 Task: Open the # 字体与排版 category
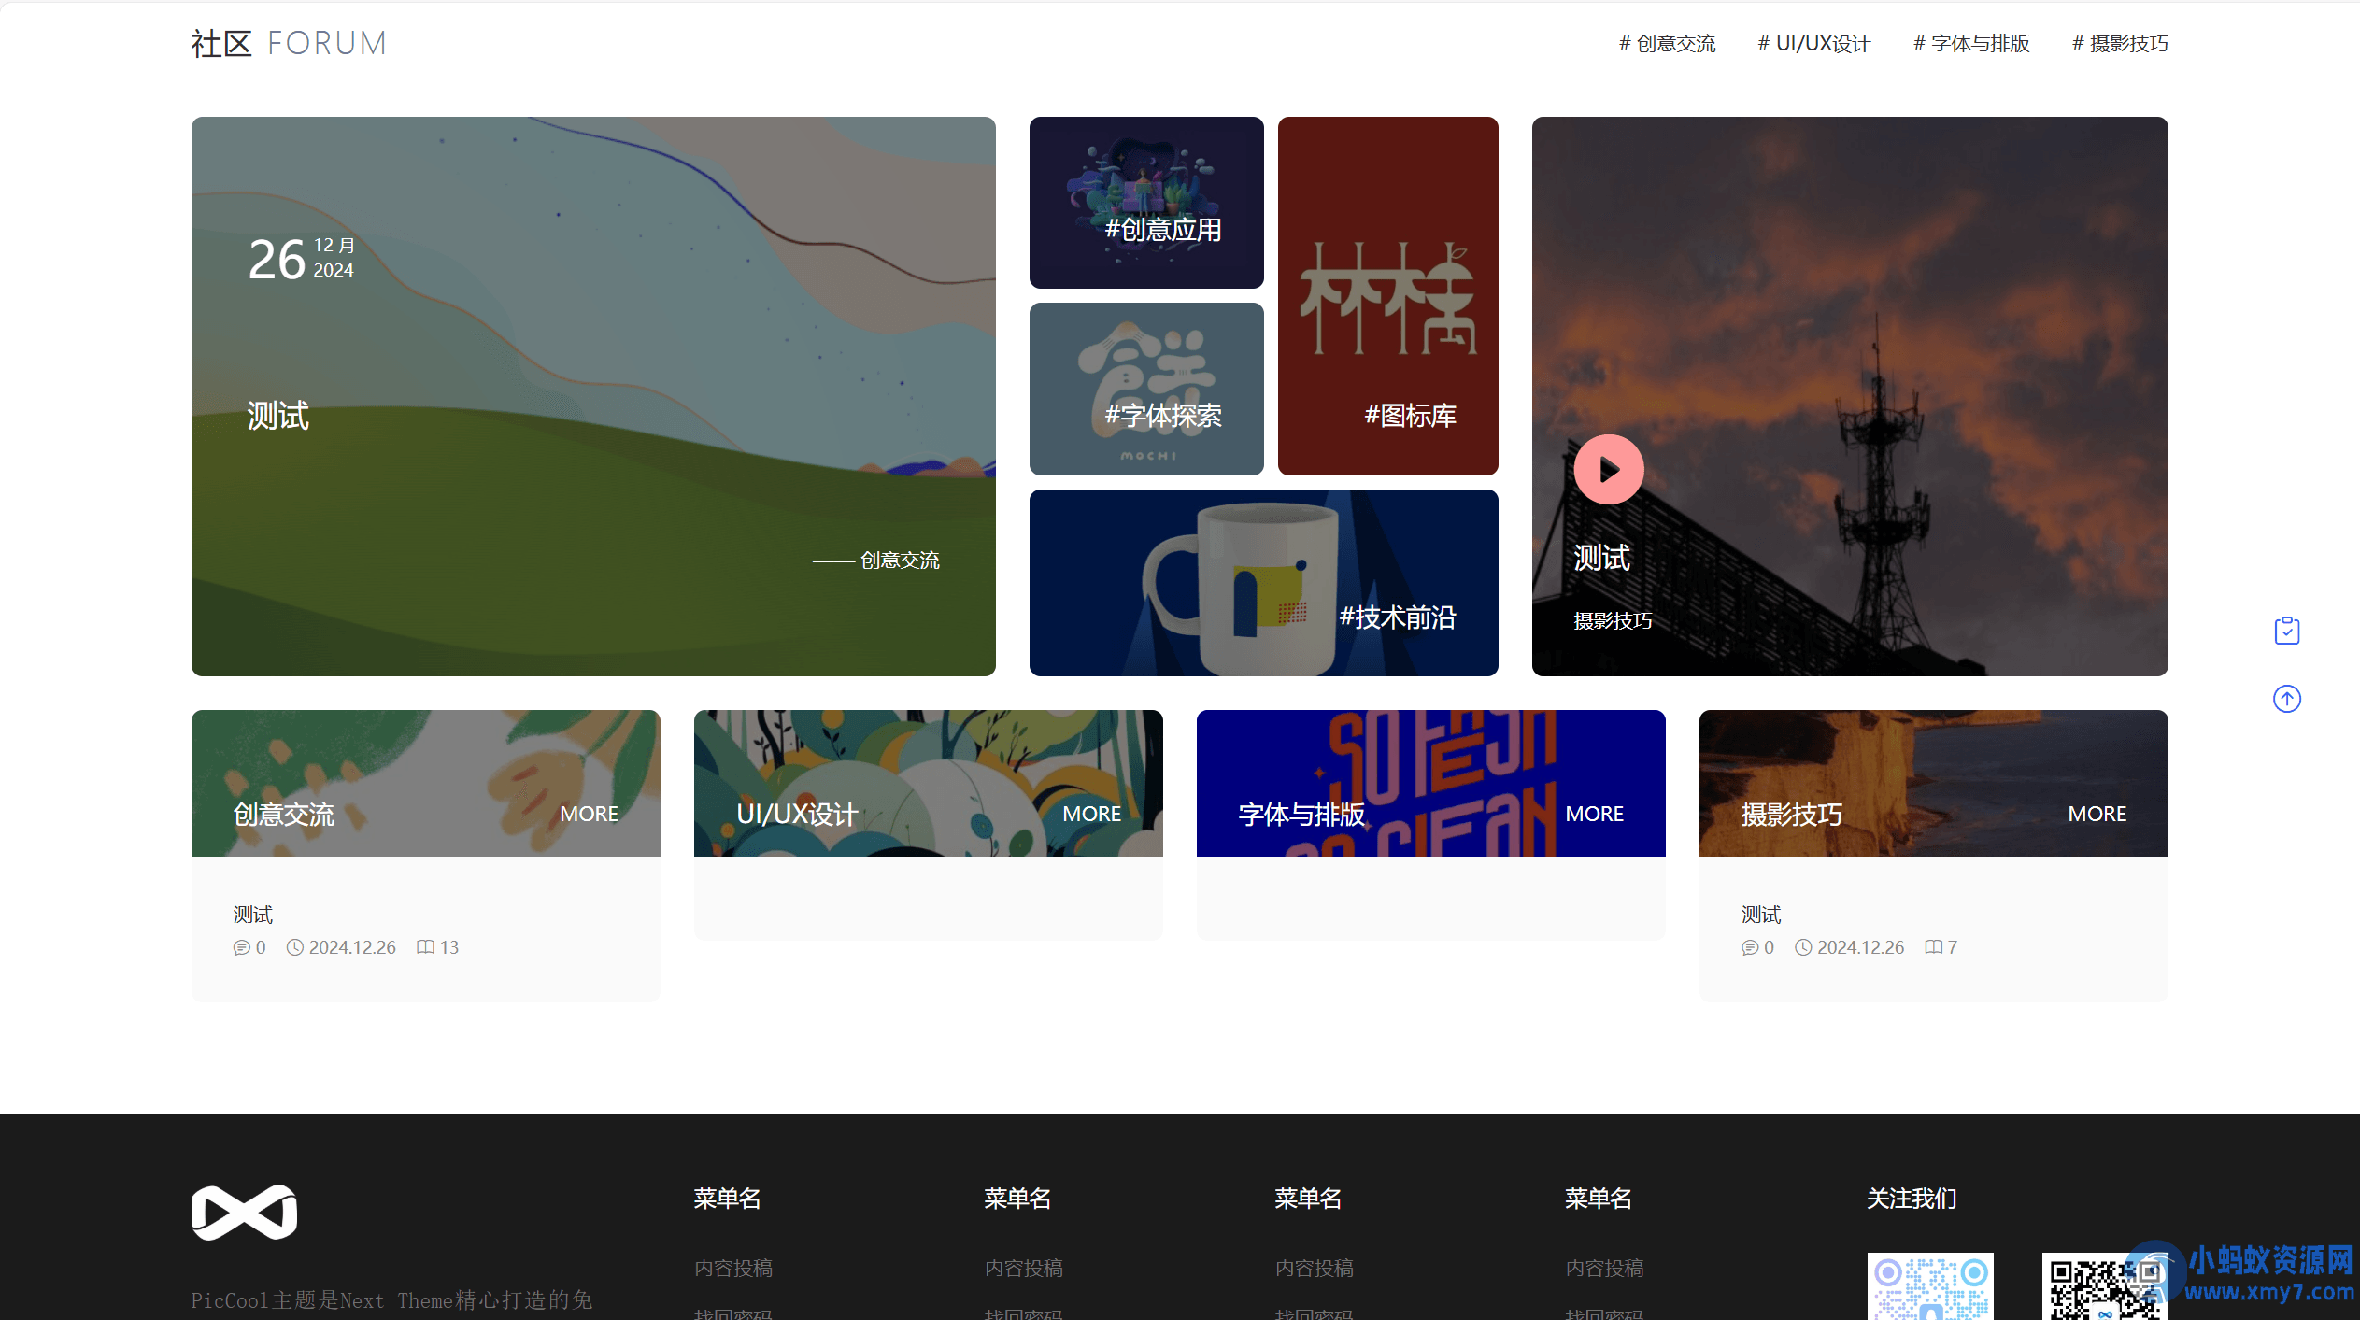click(1971, 44)
